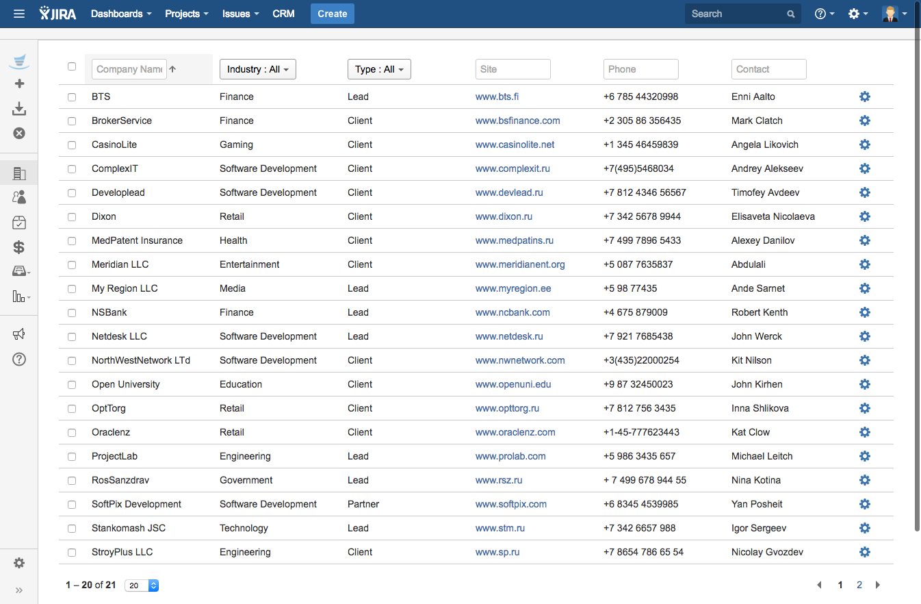Open the Dashboards menu

click(x=121, y=14)
